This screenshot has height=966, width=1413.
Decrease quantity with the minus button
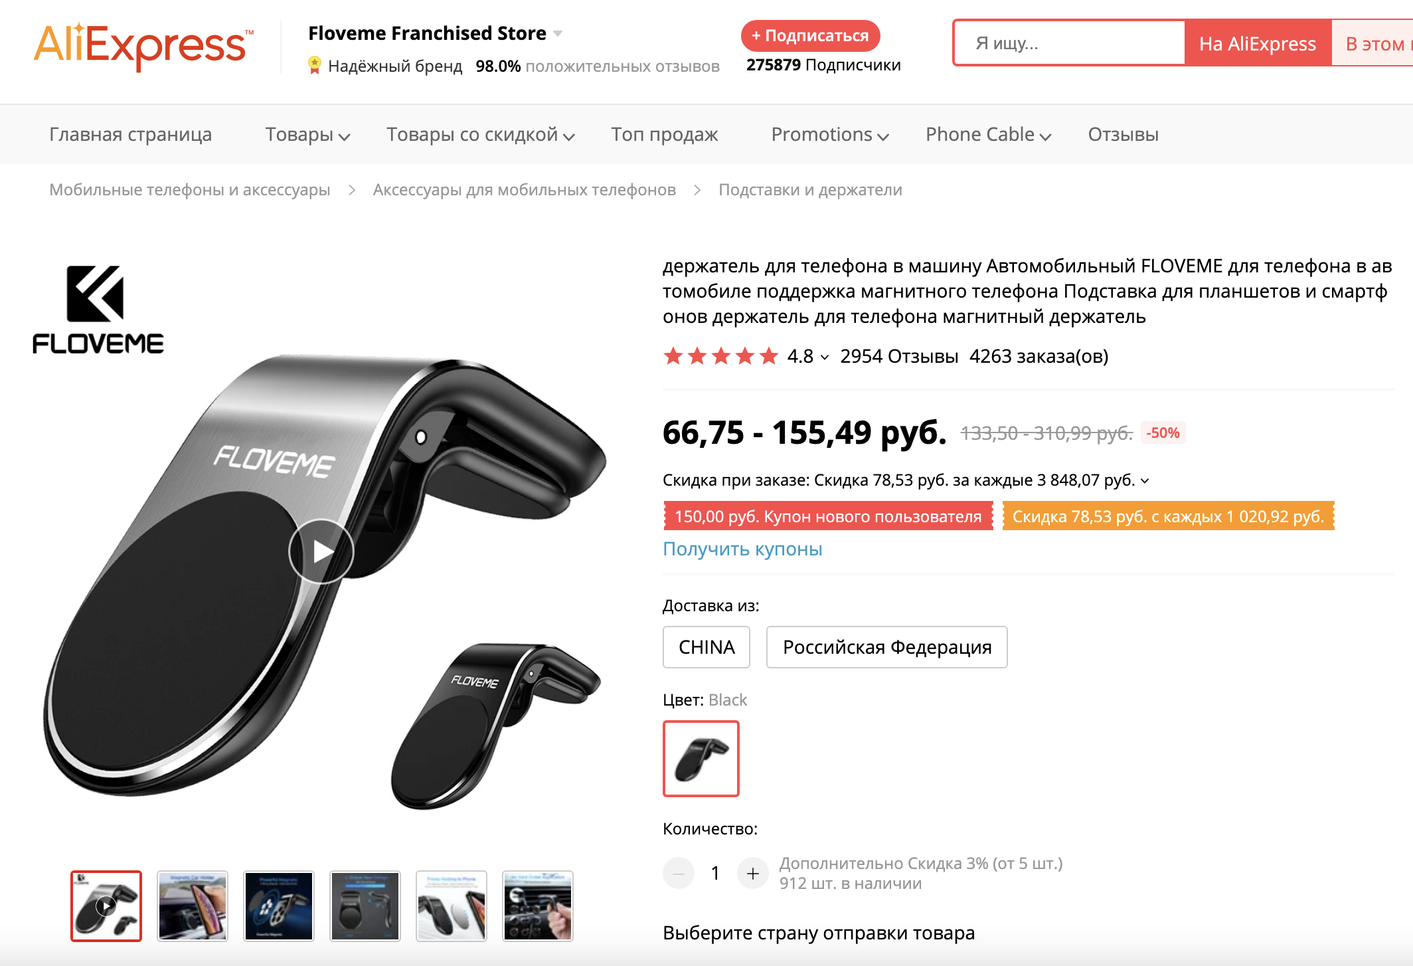pyautogui.click(x=679, y=873)
